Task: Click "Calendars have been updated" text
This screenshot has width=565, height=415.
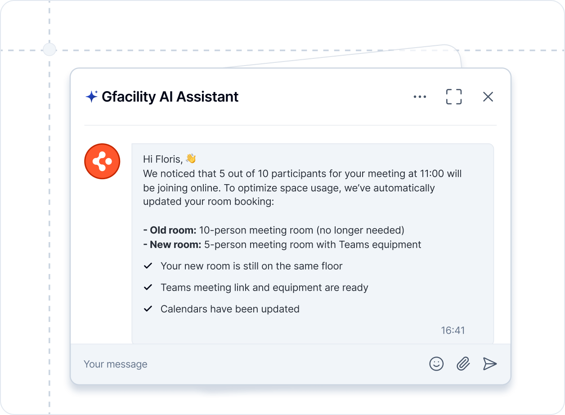Action: 230,309
